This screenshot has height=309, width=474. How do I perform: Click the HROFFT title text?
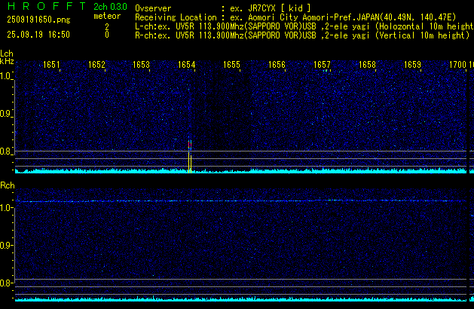[42, 7]
